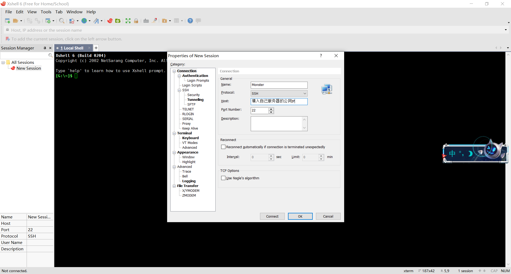Increase Port Number with up arrow
Image resolution: width=511 pixels, height=274 pixels.
[271, 109]
